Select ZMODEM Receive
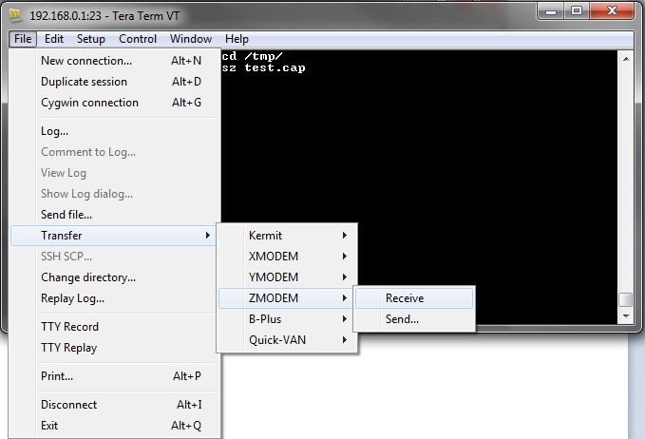The image size is (645, 439). click(414, 298)
